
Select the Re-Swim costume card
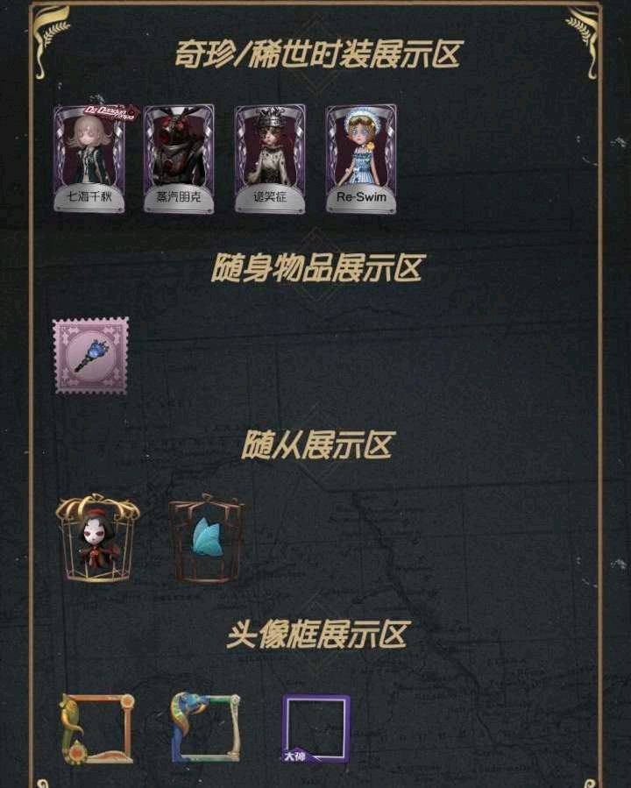361,159
